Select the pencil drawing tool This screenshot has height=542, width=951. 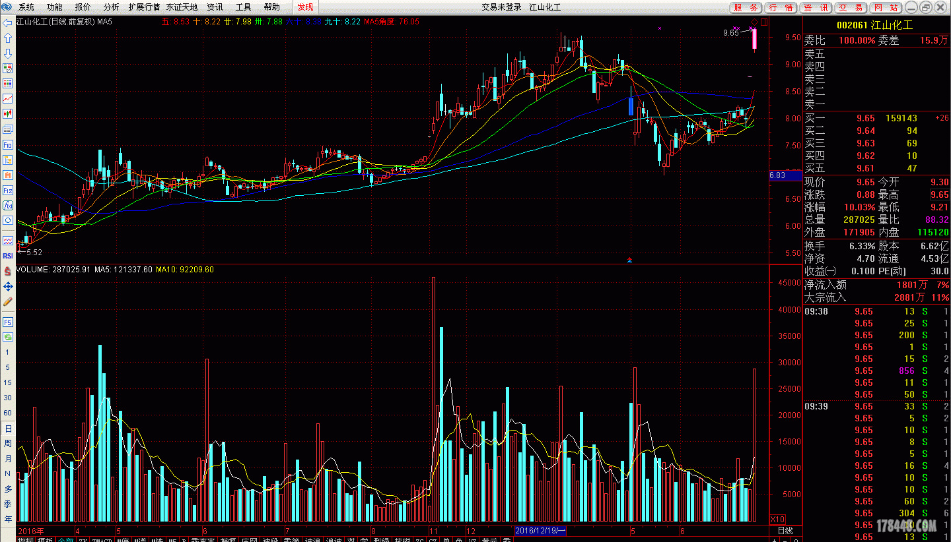point(8,301)
